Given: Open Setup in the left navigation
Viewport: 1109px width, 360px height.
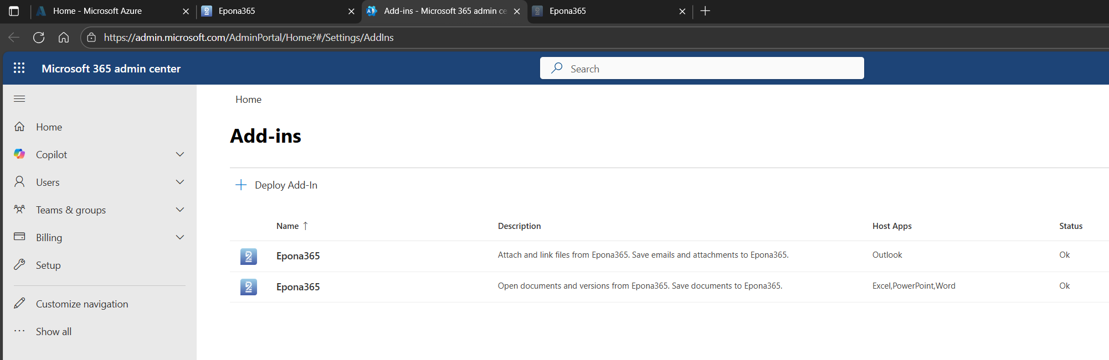Looking at the screenshot, I should (48, 265).
